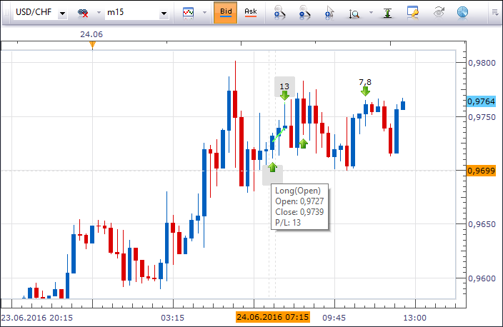This screenshot has width=503, height=327.
Task: Click the green up arrow near 08:15 candles
Action: click(303, 144)
